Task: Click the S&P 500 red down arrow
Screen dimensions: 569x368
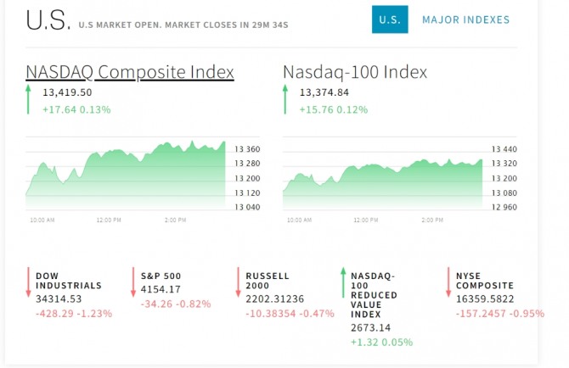Action: click(x=133, y=282)
